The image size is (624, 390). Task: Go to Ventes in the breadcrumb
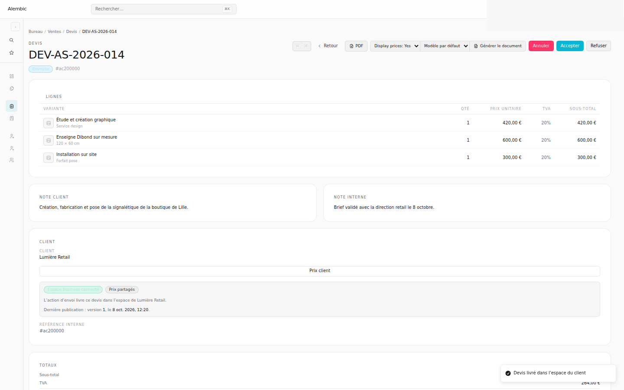(x=54, y=32)
